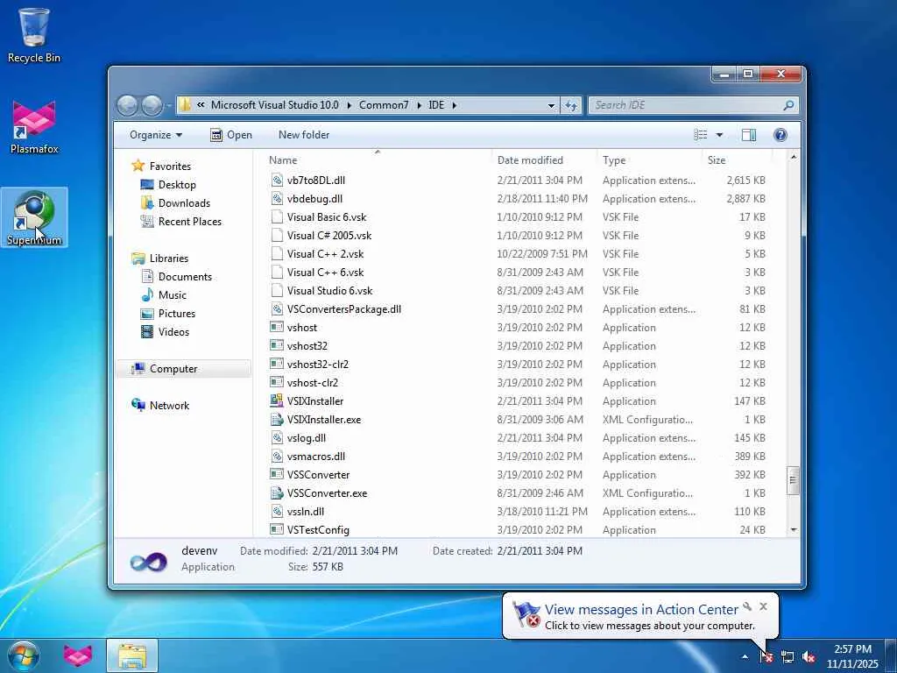Select the vssln.dll file icon
Screen dimensions: 897x673
(277, 512)
